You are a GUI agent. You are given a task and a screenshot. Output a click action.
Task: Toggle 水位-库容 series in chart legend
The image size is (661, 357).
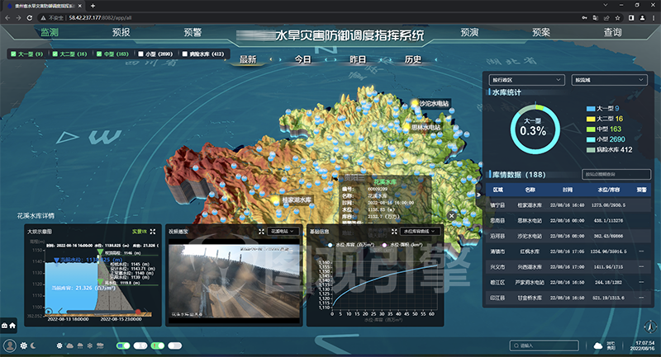(351, 245)
